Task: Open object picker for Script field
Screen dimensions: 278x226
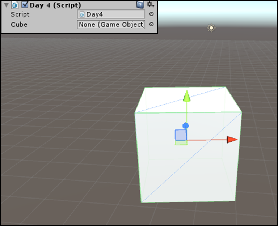Action: 151,14
